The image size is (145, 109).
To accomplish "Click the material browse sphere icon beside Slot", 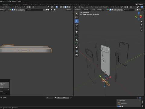I will tap(55, 98).
